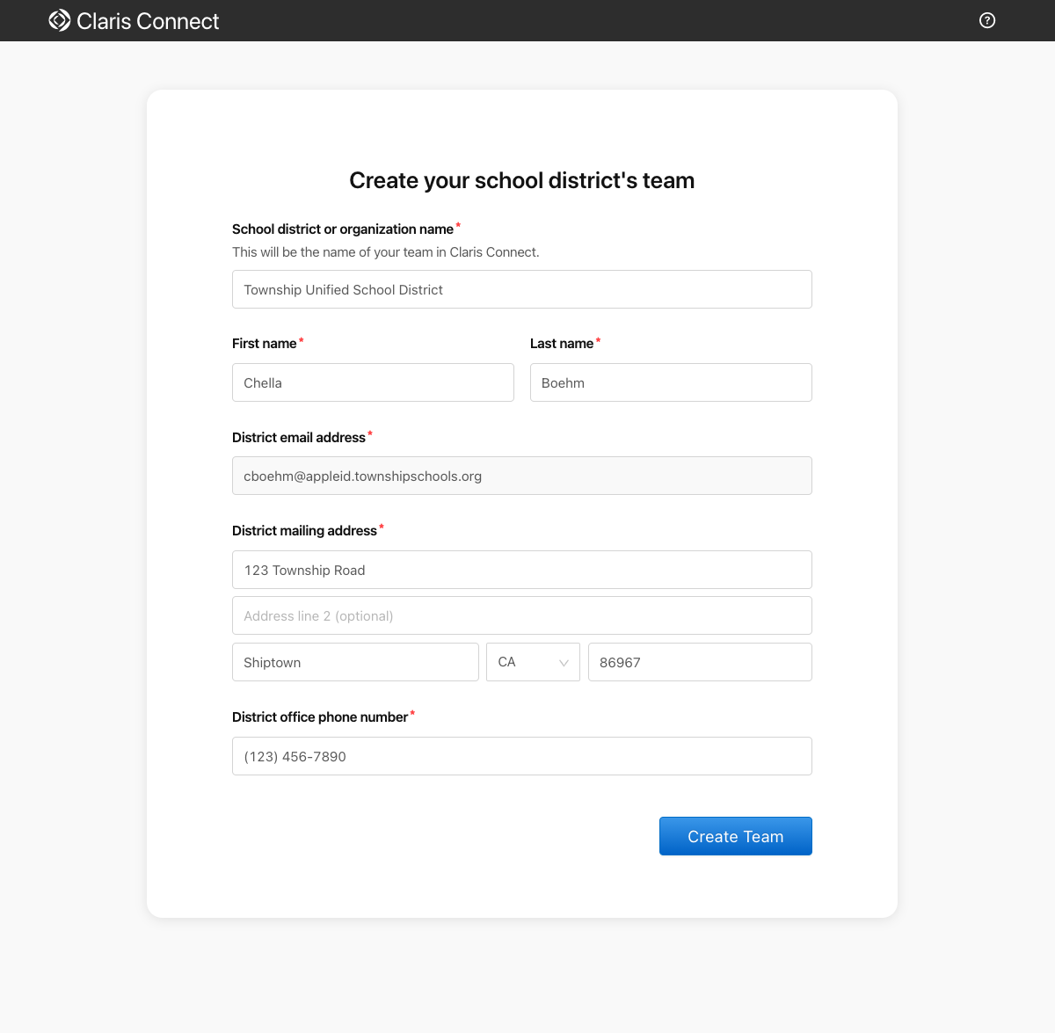Click the 86967 zip code field
This screenshot has width=1055, height=1033.
pyautogui.click(x=700, y=662)
